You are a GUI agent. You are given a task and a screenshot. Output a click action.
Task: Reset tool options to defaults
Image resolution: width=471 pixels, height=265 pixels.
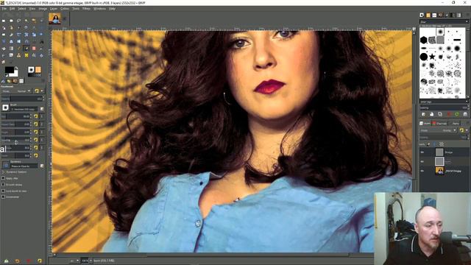[39, 261]
